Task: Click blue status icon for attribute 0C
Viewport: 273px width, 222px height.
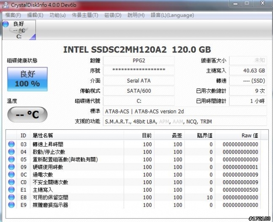Action: click(x=12, y=175)
